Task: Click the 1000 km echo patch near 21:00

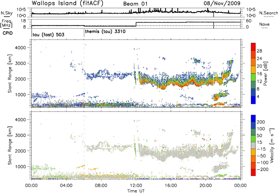Action: tap(220, 95)
